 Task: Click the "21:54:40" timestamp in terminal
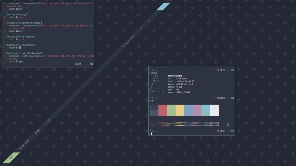coord(221,98)
